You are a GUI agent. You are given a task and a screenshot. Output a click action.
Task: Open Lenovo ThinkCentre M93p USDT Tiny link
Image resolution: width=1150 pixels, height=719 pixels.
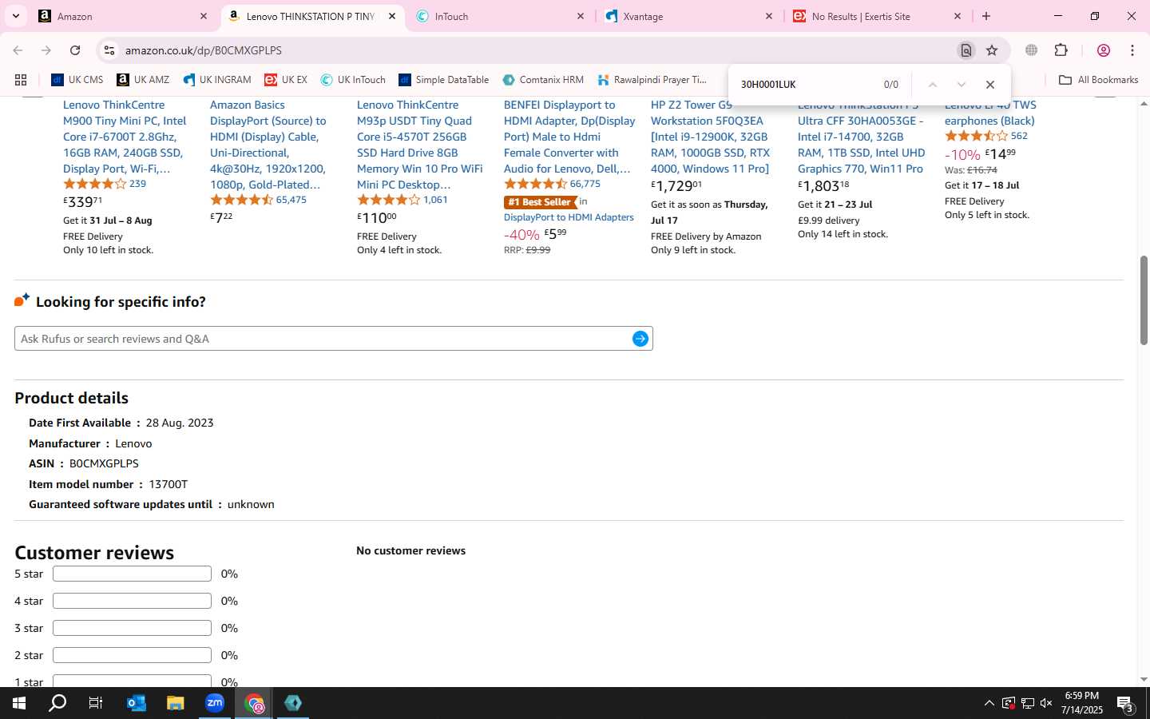click(x=420, y=145)
